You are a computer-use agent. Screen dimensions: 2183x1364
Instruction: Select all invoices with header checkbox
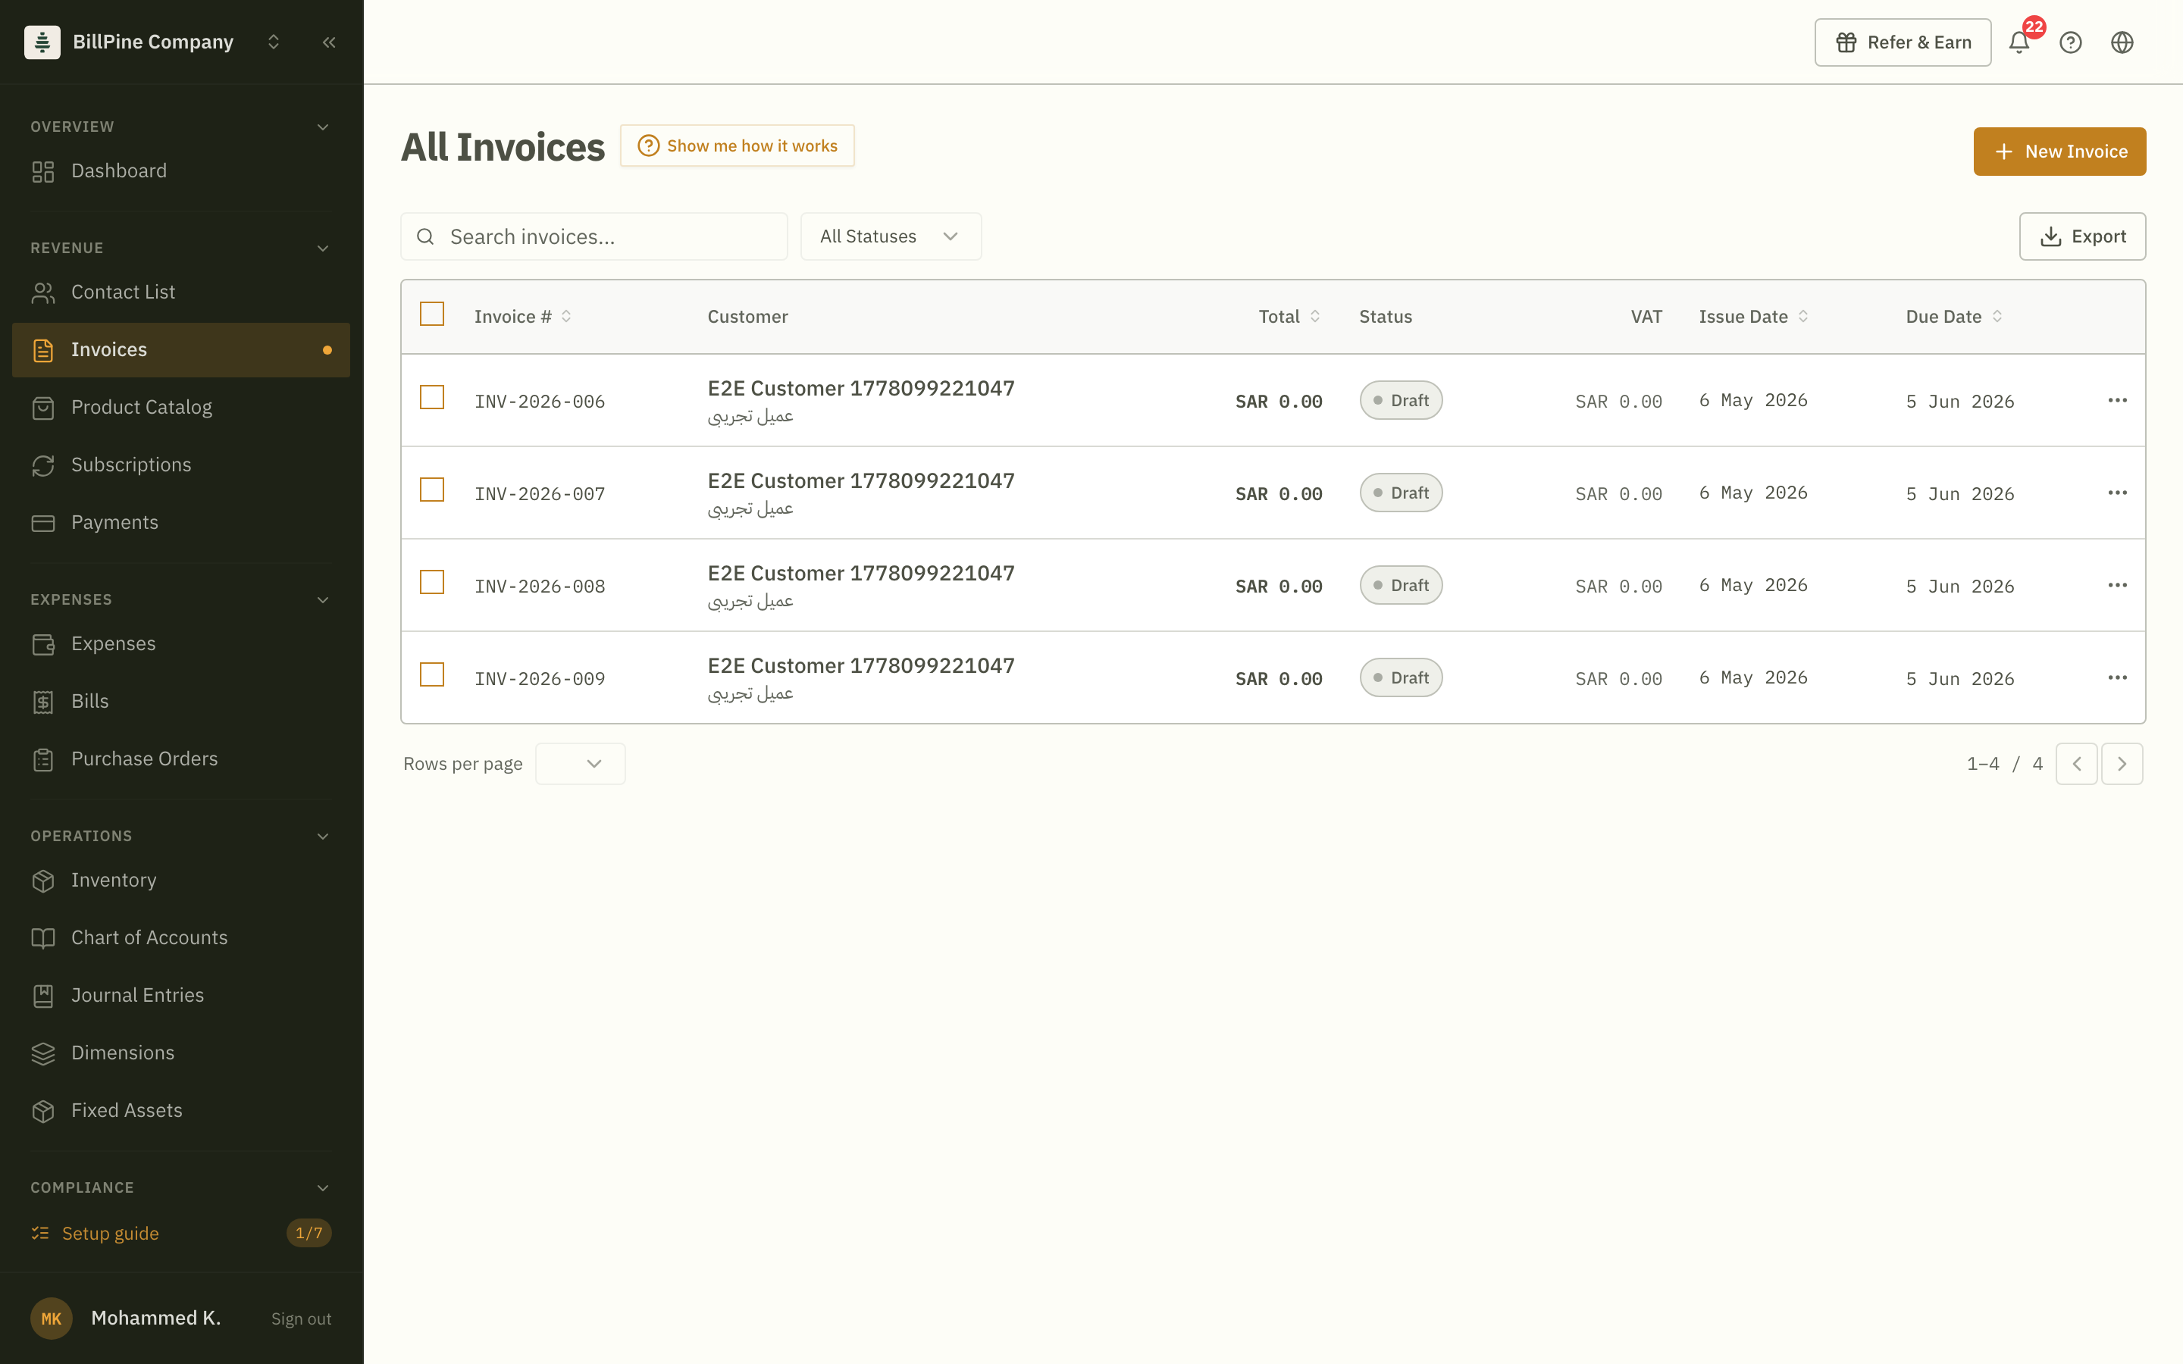tap(432, 314)
